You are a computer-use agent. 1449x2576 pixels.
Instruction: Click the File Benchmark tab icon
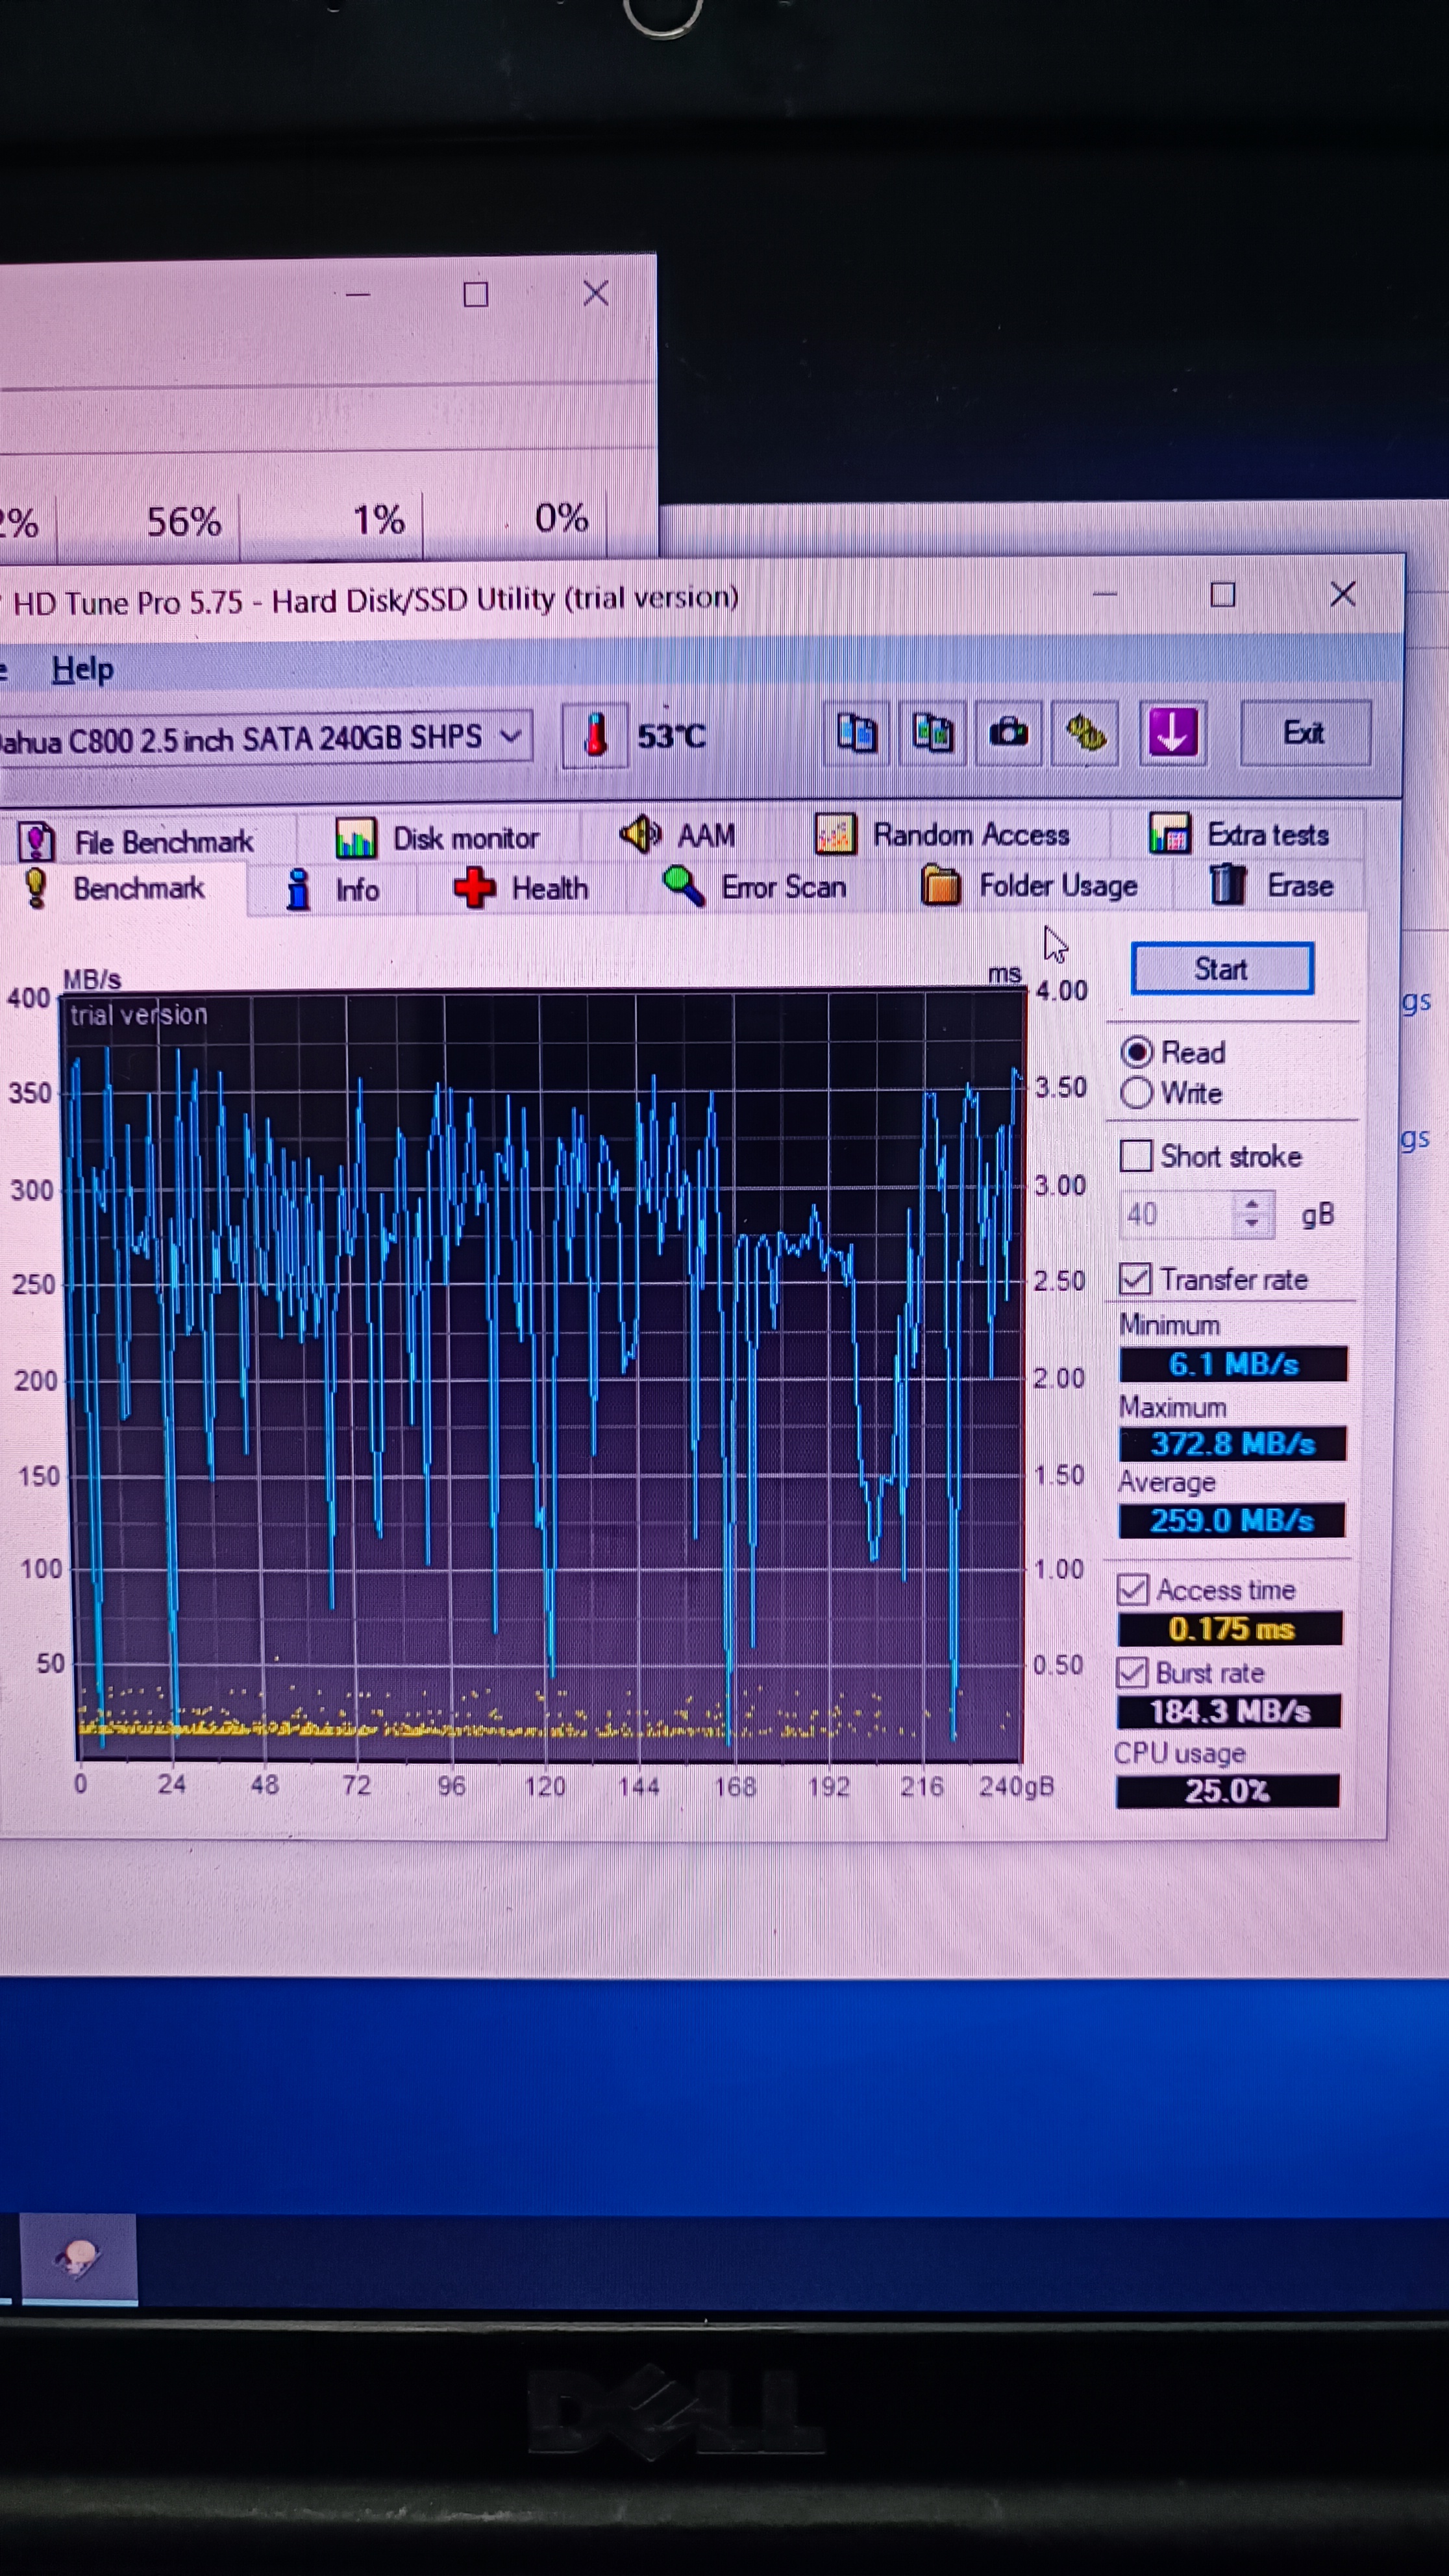pos(36,842)
